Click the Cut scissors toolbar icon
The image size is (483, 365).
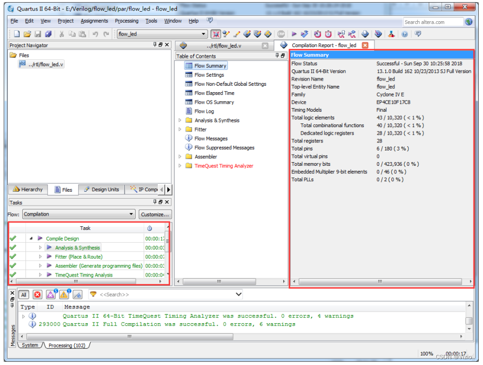click(x=61, y=34)
